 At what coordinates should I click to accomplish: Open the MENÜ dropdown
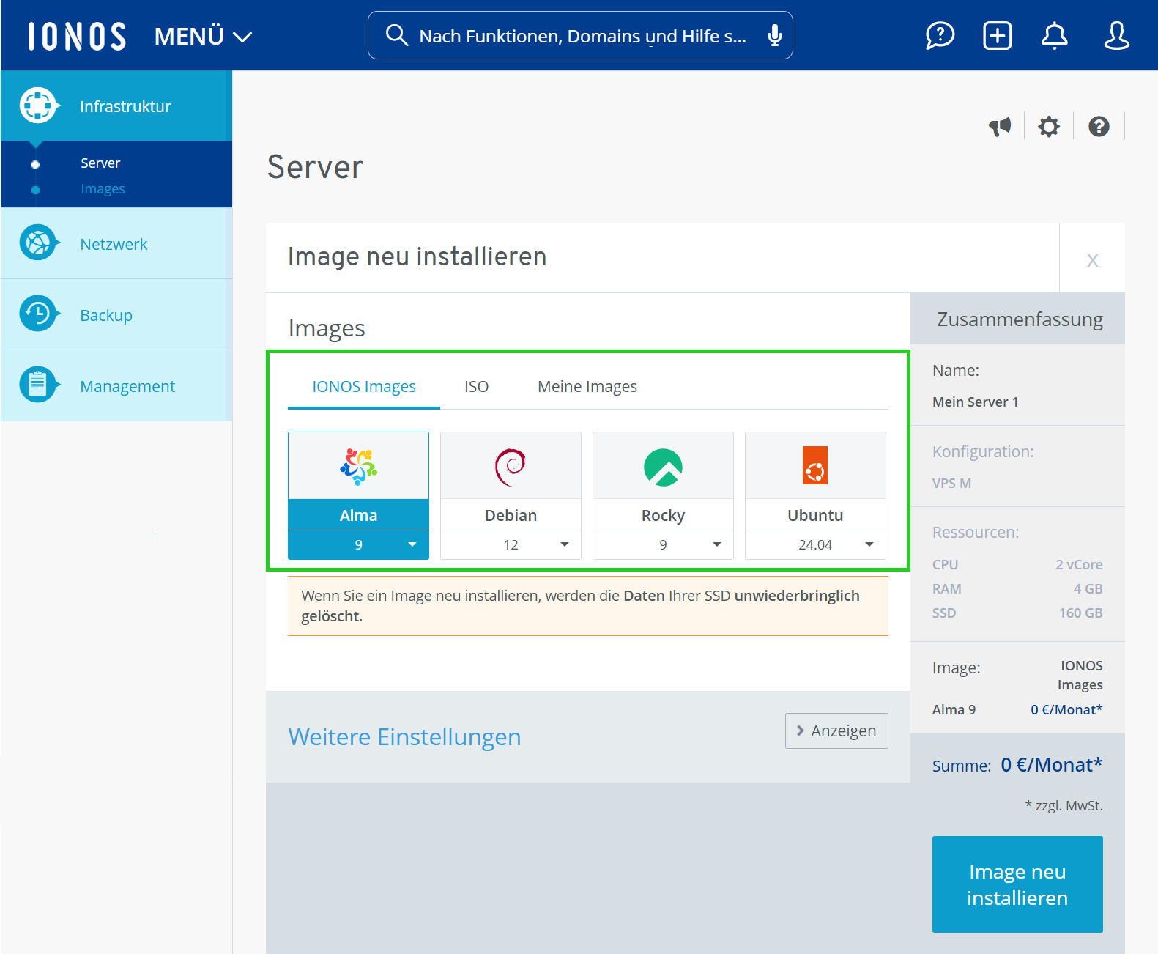point(203,36)
